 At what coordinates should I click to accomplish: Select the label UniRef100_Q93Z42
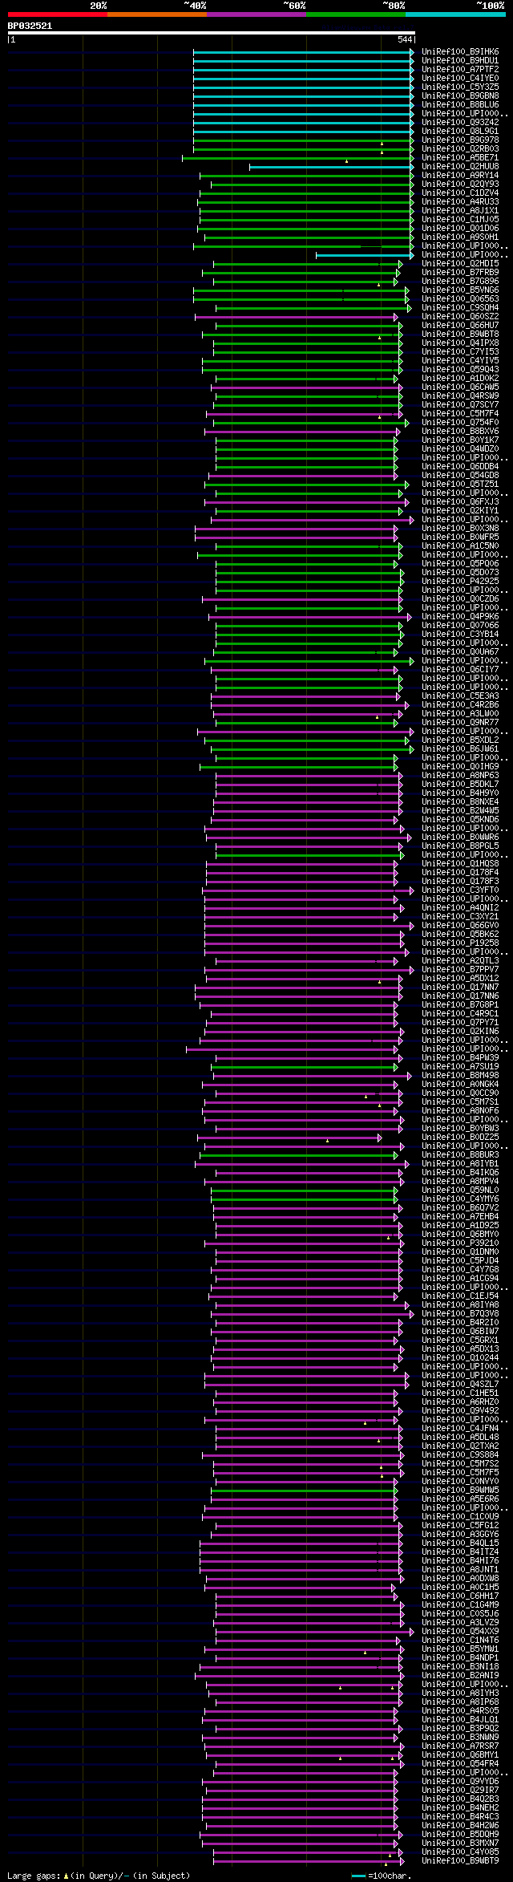click(x=460, y=122)
